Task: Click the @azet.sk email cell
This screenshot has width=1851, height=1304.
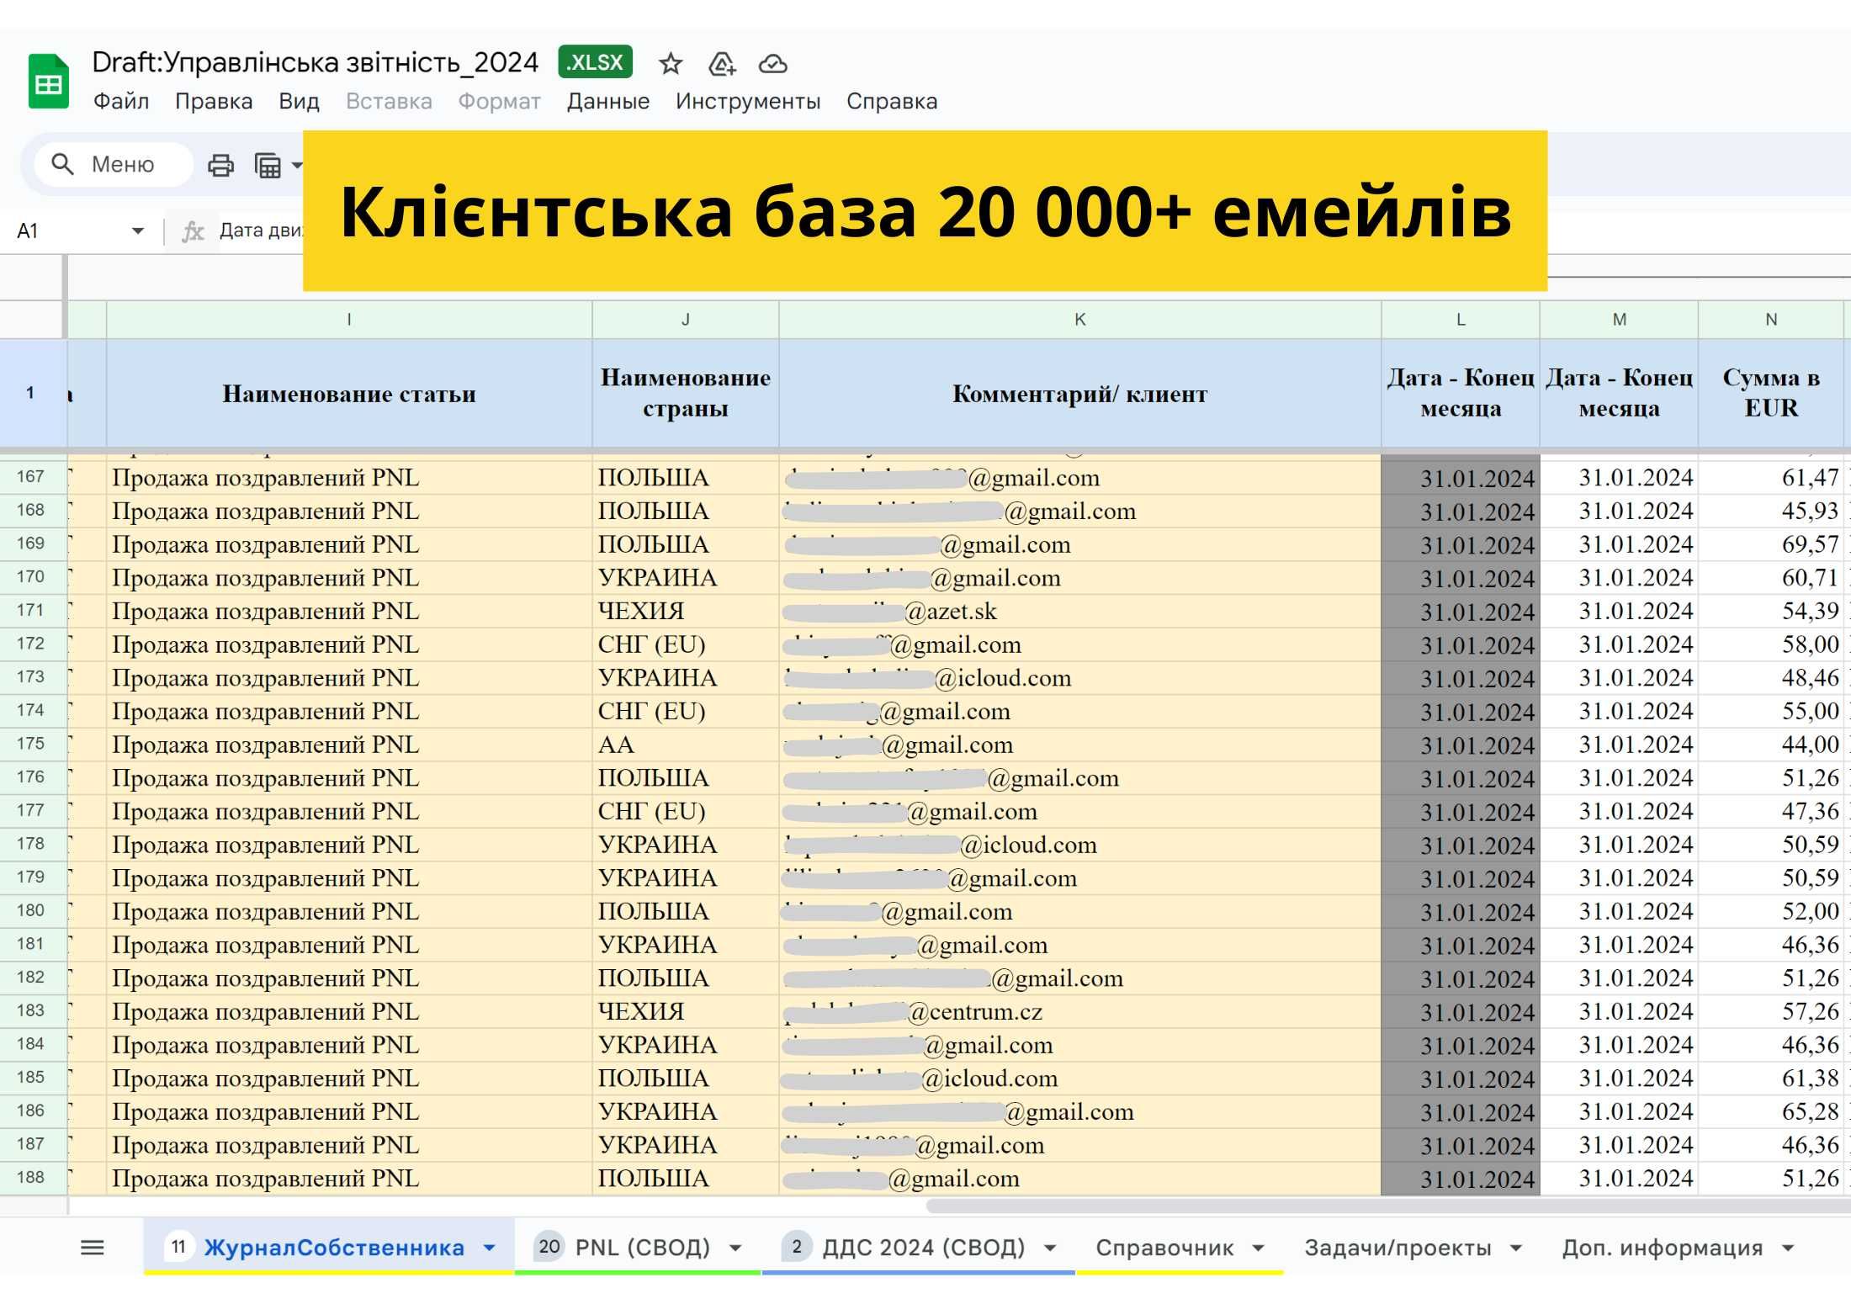Action: (1080, 612)
